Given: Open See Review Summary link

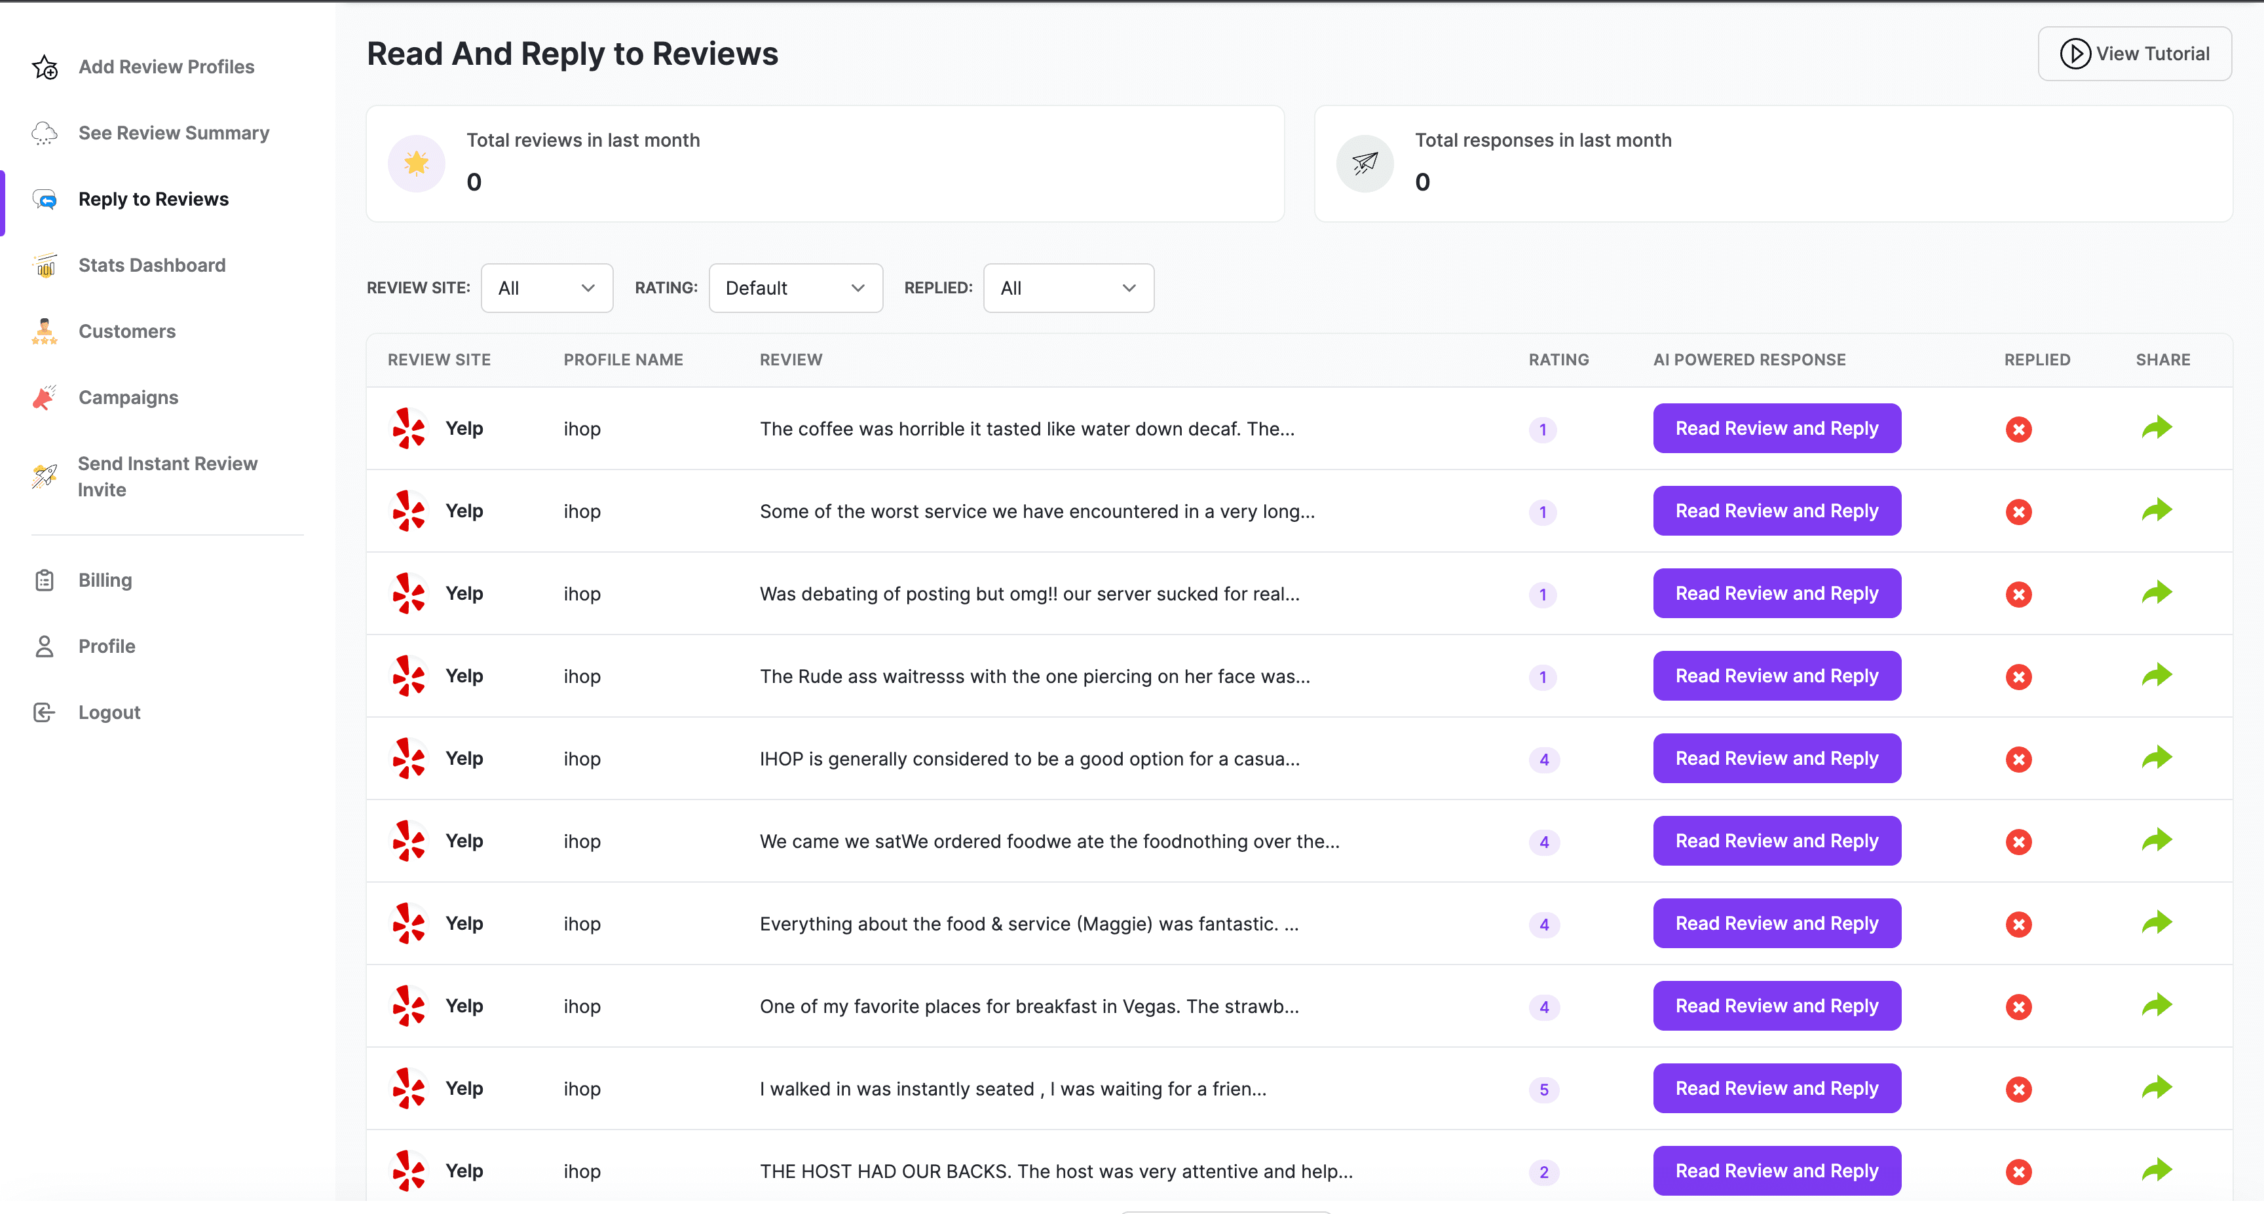Looking at the screenshot, I should pos(173,133).
